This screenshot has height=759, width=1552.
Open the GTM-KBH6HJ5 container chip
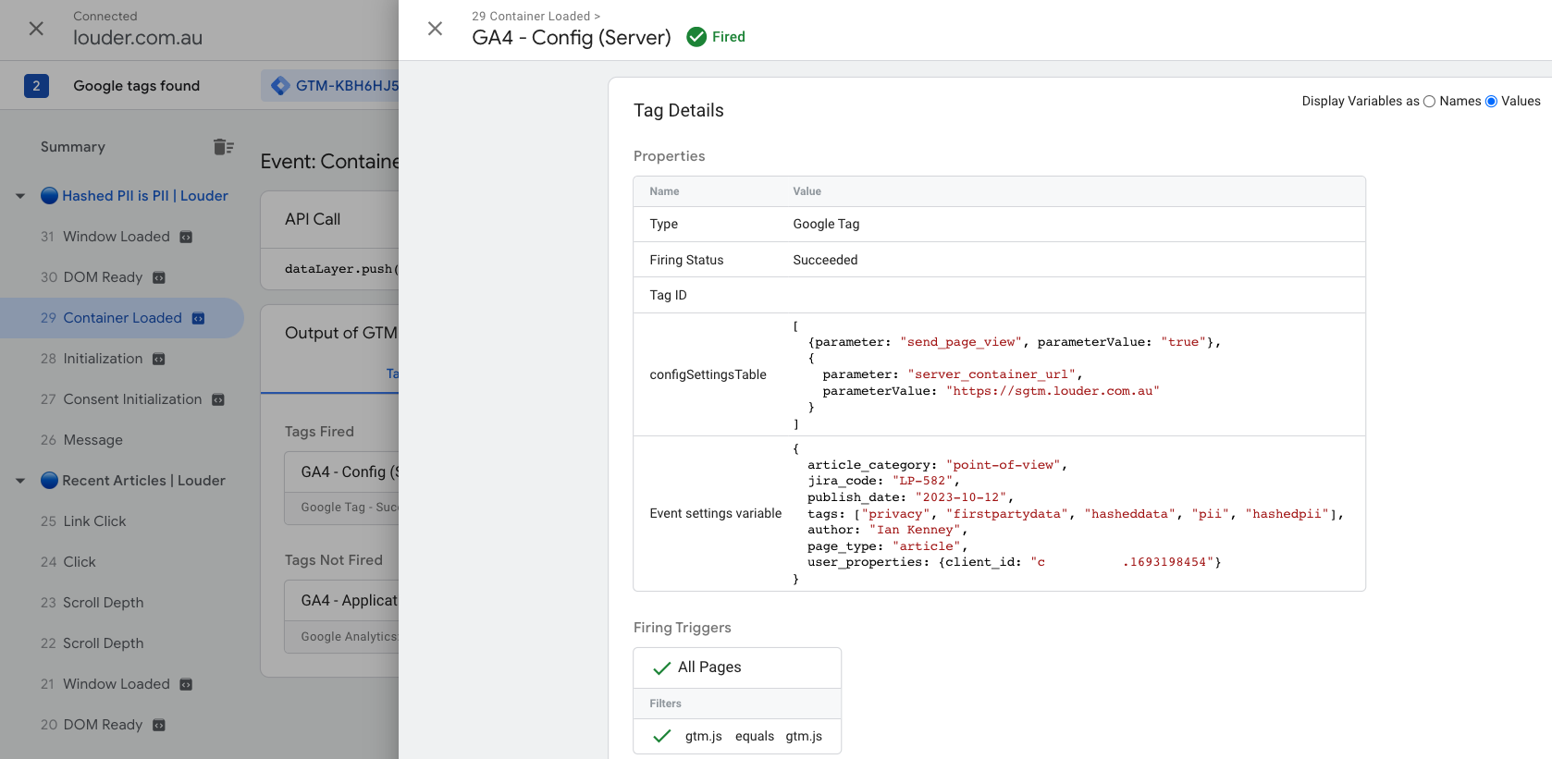point(330,86)
